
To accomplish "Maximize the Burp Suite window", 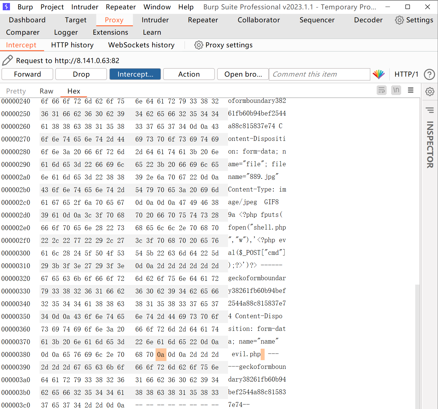I will [x=407, y=7].
